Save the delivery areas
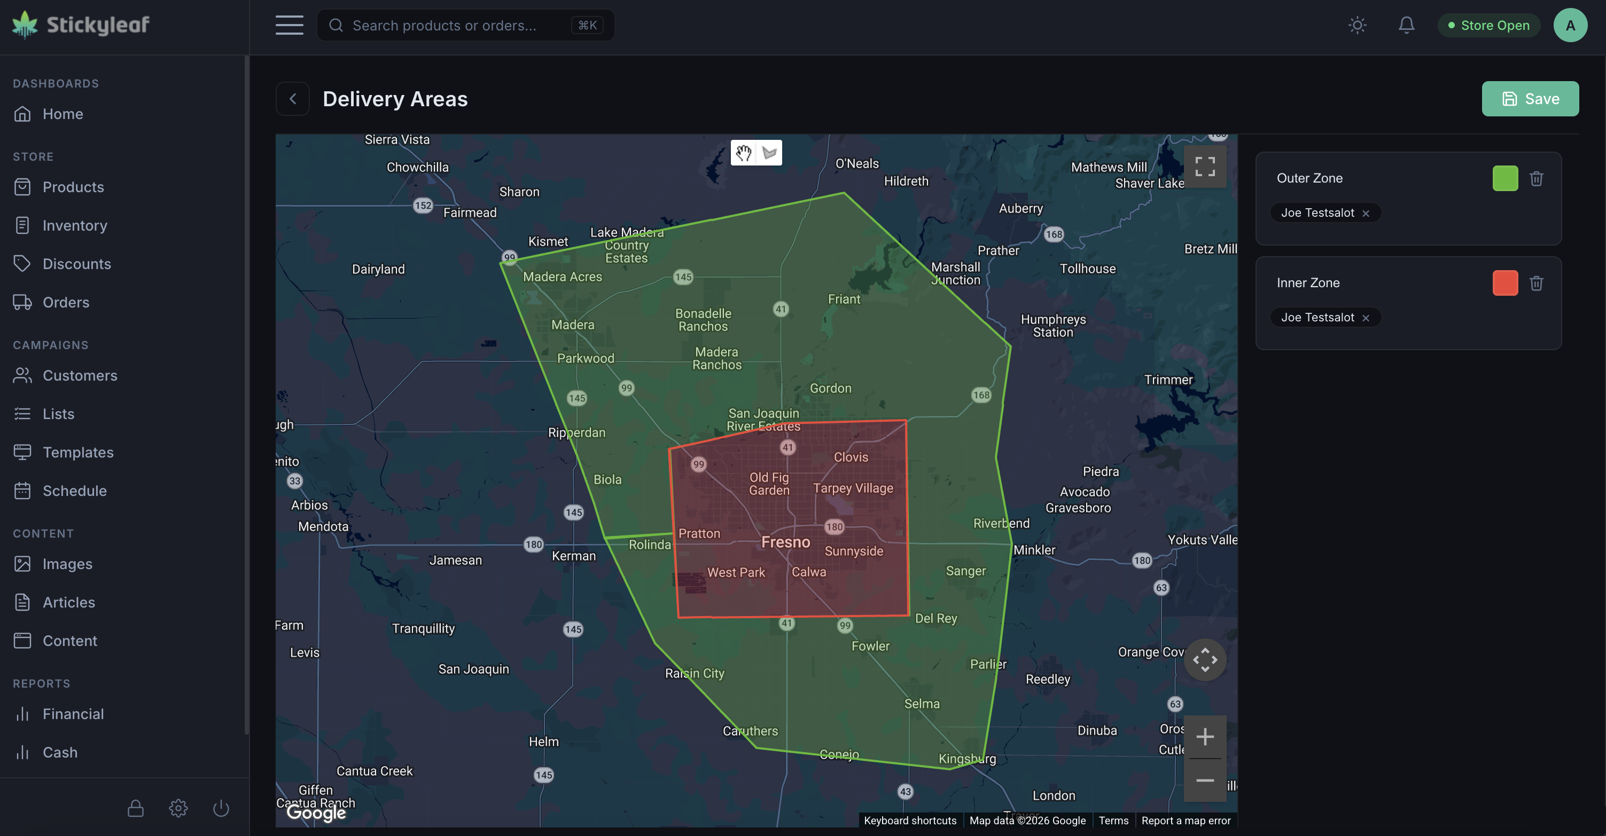The width and height of the screenshot is (1606, 836). [x=1529, y=98]
